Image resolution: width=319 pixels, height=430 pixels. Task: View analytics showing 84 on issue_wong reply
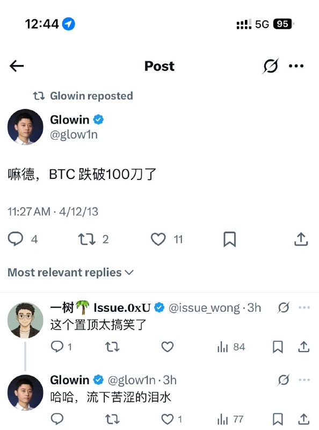click(231, 347)
